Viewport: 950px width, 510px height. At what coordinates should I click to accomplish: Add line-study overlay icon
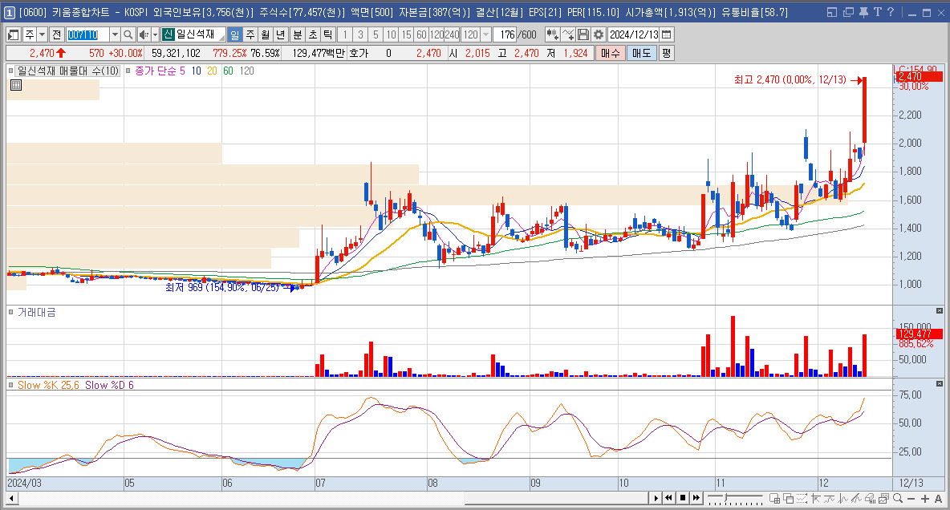tap(568, 35)
